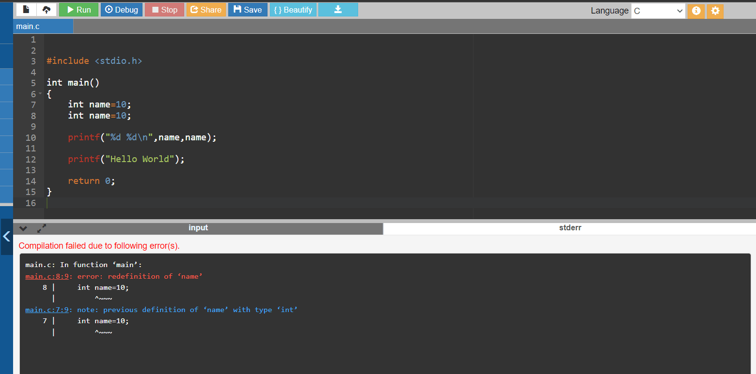Save the current file
Image resolution: width=756 pixels, height=374 pixels.
(x=248, y=10)
